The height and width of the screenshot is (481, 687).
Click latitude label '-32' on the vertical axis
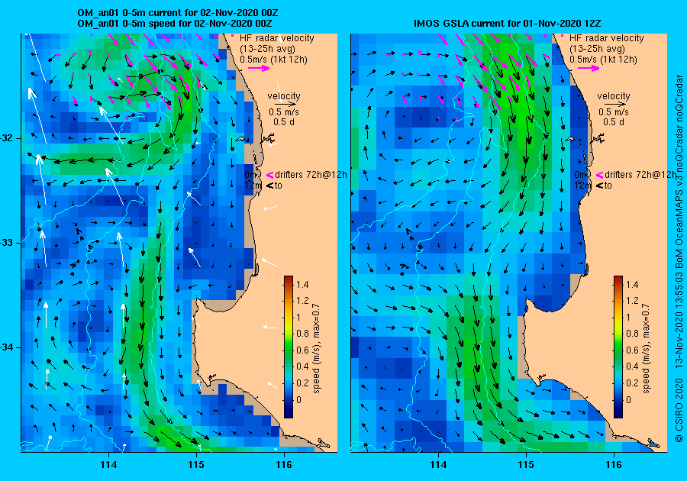(8, 138)
